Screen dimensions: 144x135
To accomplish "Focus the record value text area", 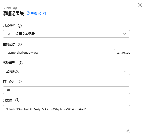I will click(66, 119).
